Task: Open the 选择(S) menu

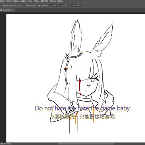Action: (x=16, y=1)
